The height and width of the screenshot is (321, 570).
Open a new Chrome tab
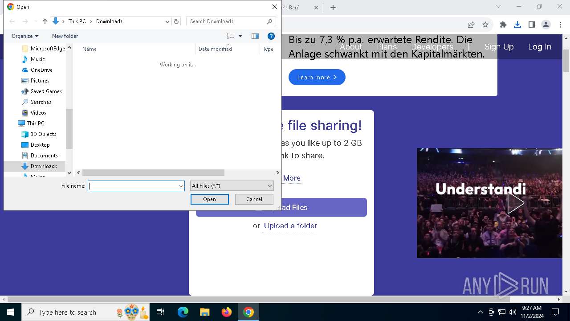pyautogui.click(x=333, y=8)
